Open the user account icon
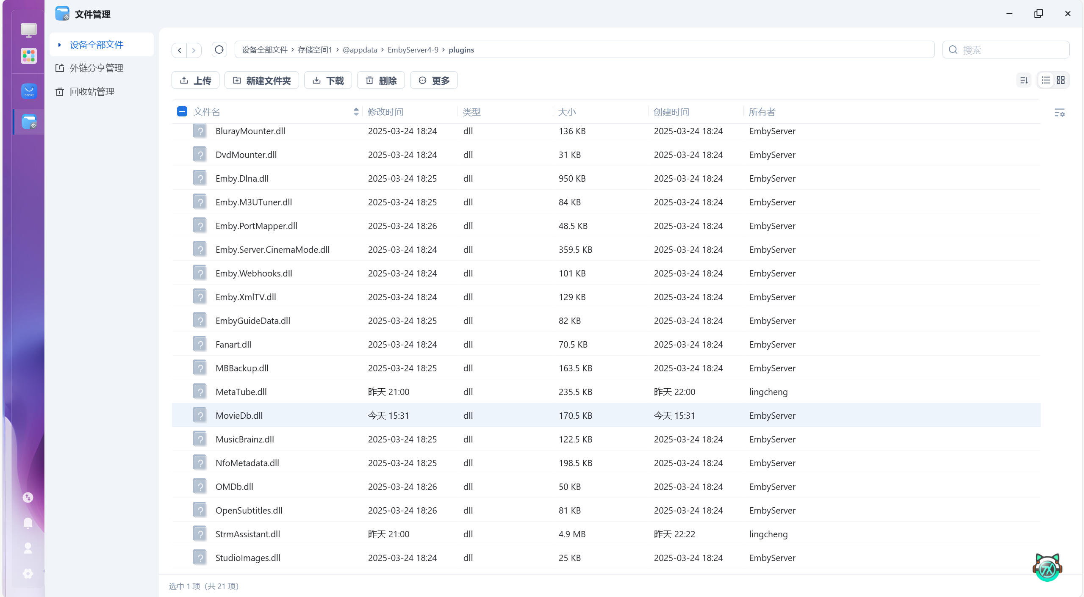Viewport: 1084px width, 597px height. [28, 548]
